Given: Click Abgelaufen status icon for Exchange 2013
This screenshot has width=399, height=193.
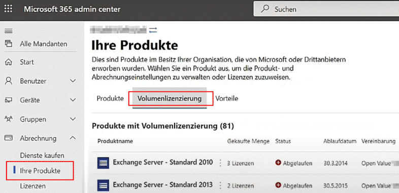Looking at the screenshot, I should 278,185.
